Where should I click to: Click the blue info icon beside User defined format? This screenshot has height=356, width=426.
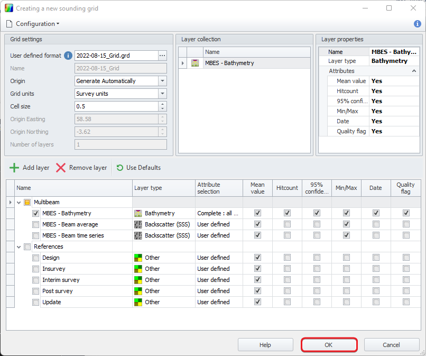tap(68, 56)
